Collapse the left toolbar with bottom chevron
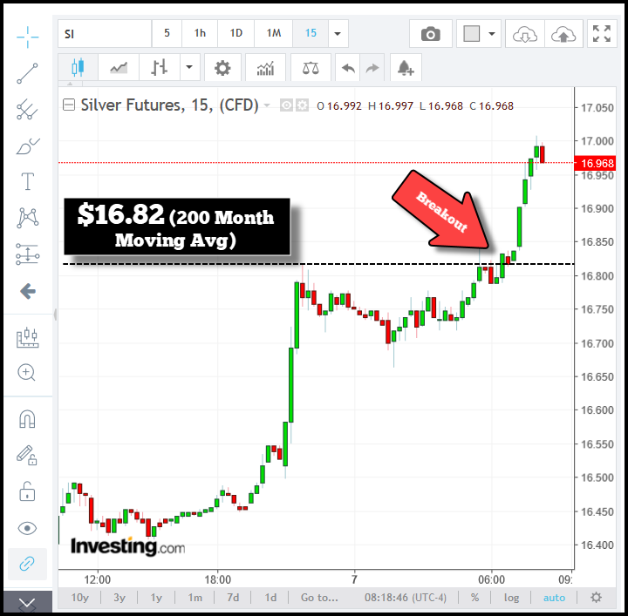This screenshot has width=628, height=616. [x=27, y=603]
